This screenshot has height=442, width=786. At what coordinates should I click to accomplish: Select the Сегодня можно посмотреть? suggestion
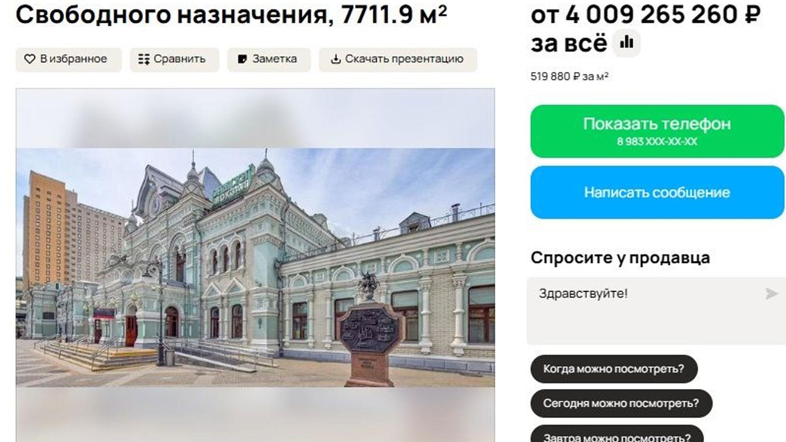tap(621, 404)
